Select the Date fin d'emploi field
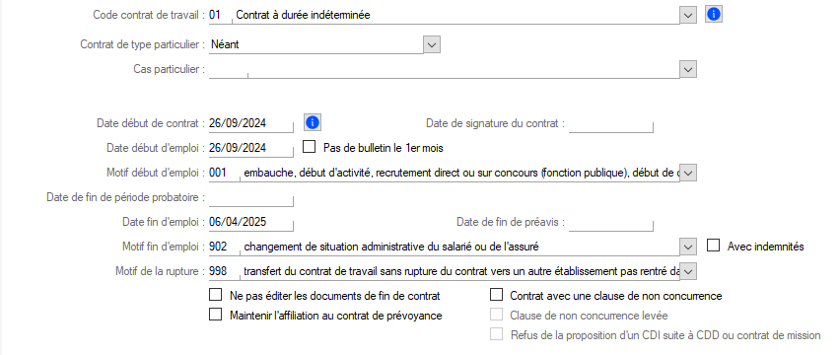 pyautogui.click(x=251, y=222)
